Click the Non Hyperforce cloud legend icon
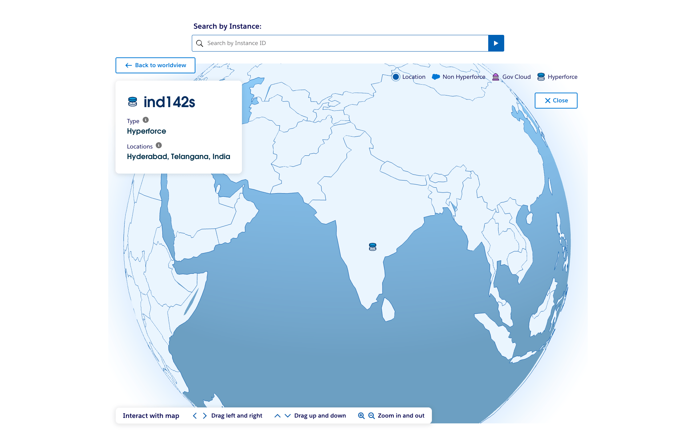Viewport: 696px width, 435px height. pyautogui.click(x=436, y=77)
